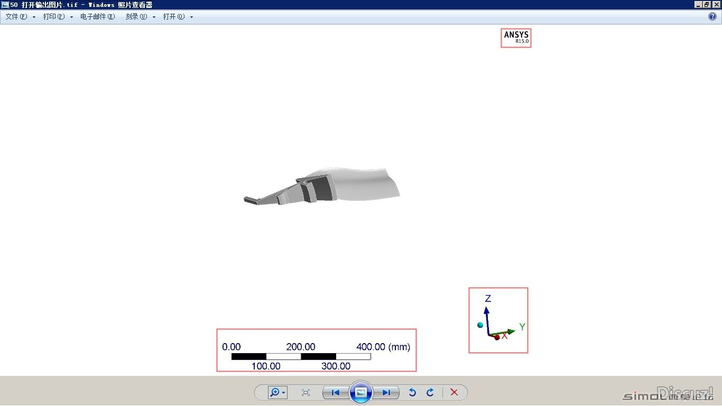Expand the 文件 menu dropdown arrow
The image size is (722, 406).
coord(34,17)
